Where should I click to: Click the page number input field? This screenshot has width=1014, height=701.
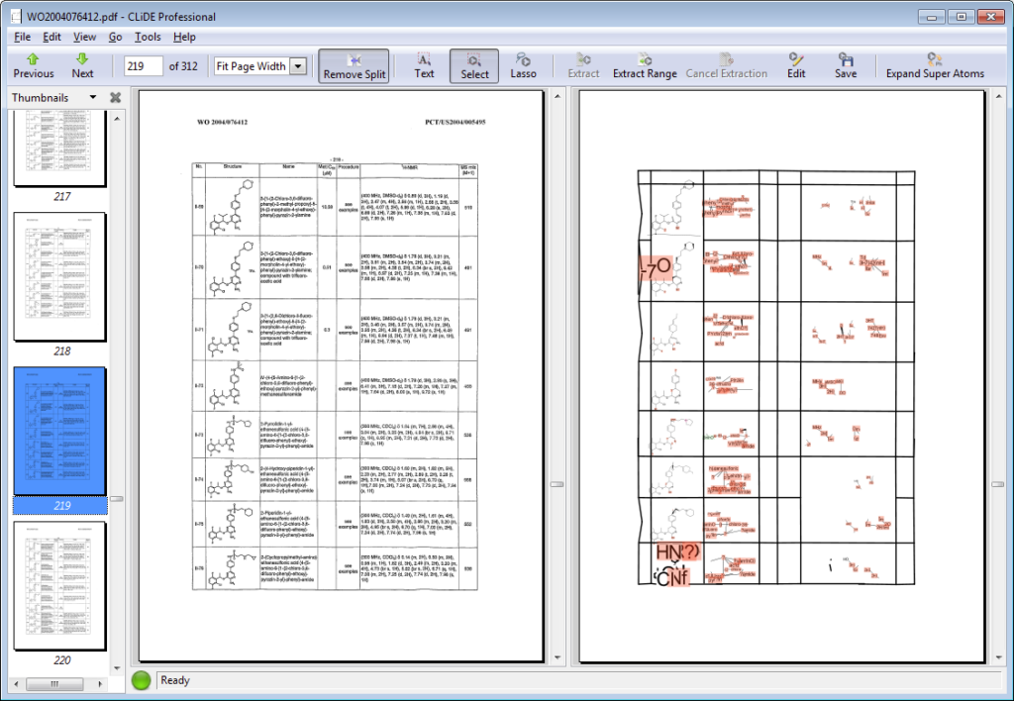(x=144, y=66)
